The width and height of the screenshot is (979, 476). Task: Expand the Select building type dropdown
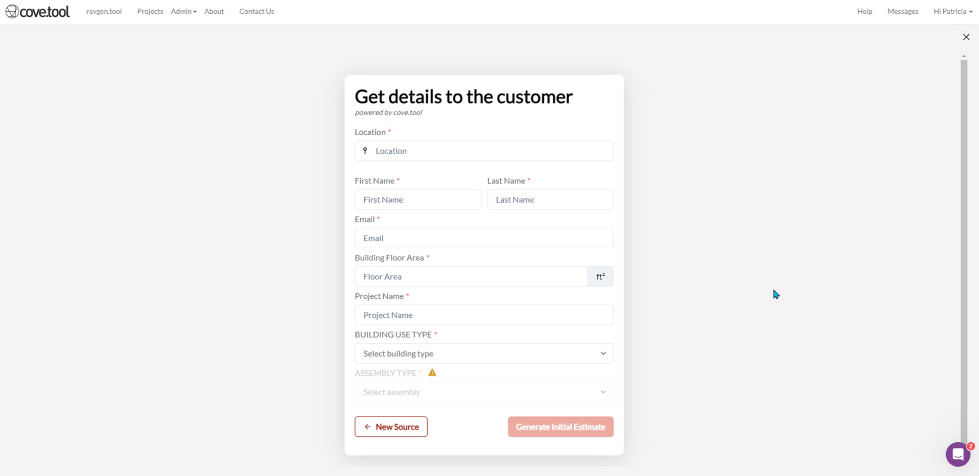(x=484, y=354)
